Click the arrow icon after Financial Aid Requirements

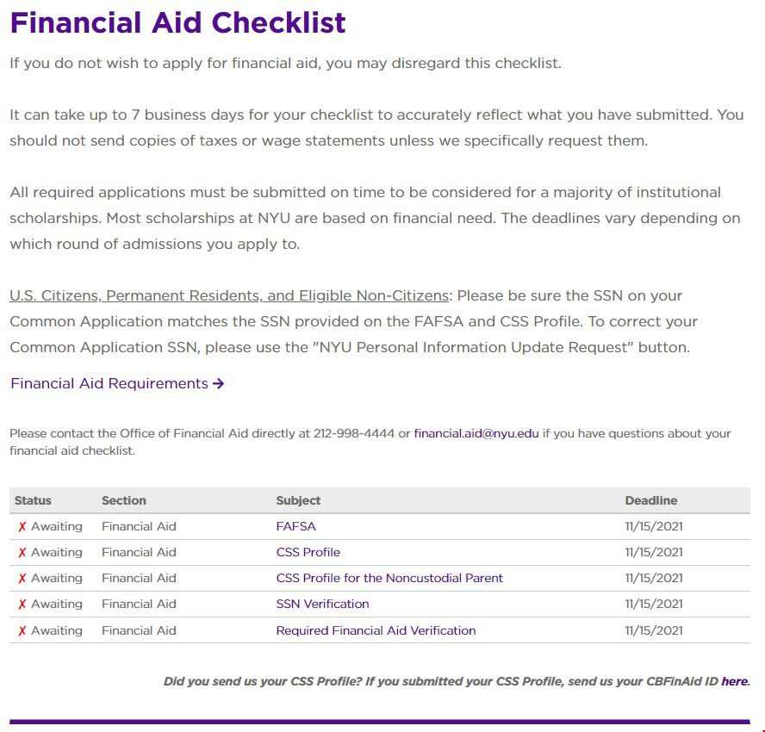pos(218,384)
